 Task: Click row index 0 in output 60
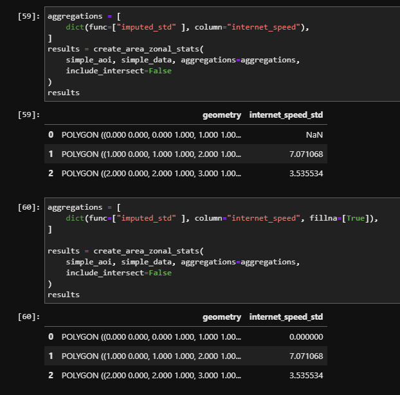coord(51,337)
